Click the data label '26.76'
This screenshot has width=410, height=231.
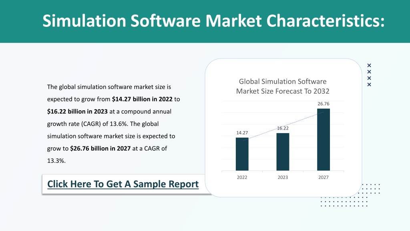pyautogui.click(x=324, y=104)
